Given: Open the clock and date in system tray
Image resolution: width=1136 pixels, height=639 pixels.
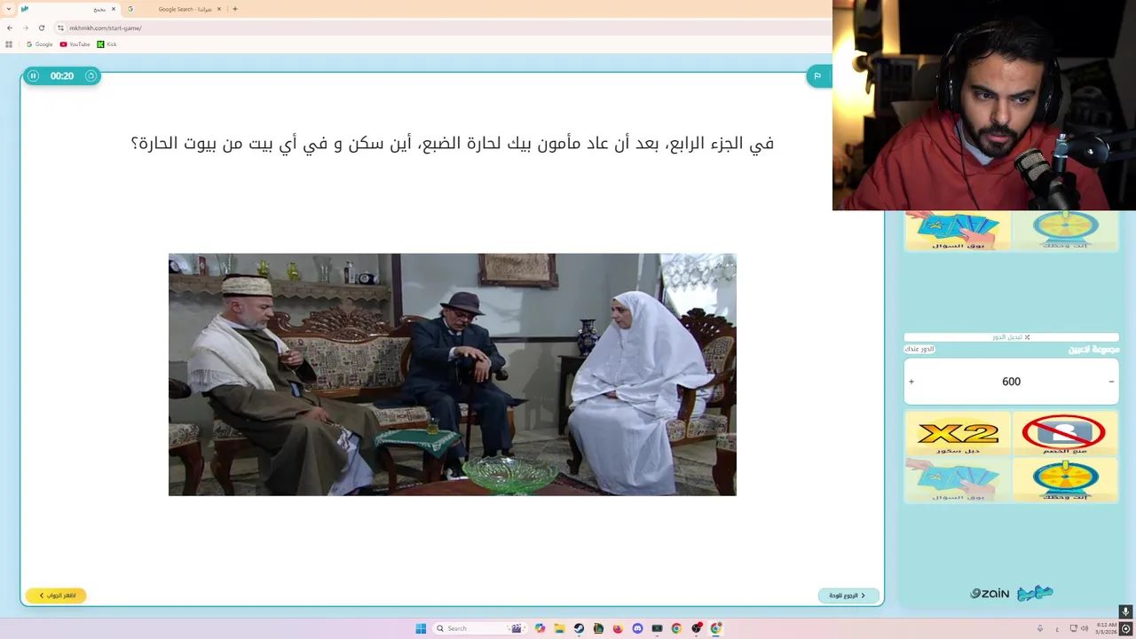Looking at the screenshot, I should click(1106, 628).
